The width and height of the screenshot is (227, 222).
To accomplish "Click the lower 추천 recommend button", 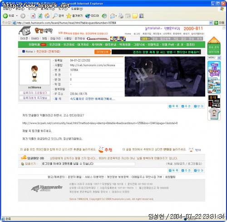I will [x=186, y=170].
